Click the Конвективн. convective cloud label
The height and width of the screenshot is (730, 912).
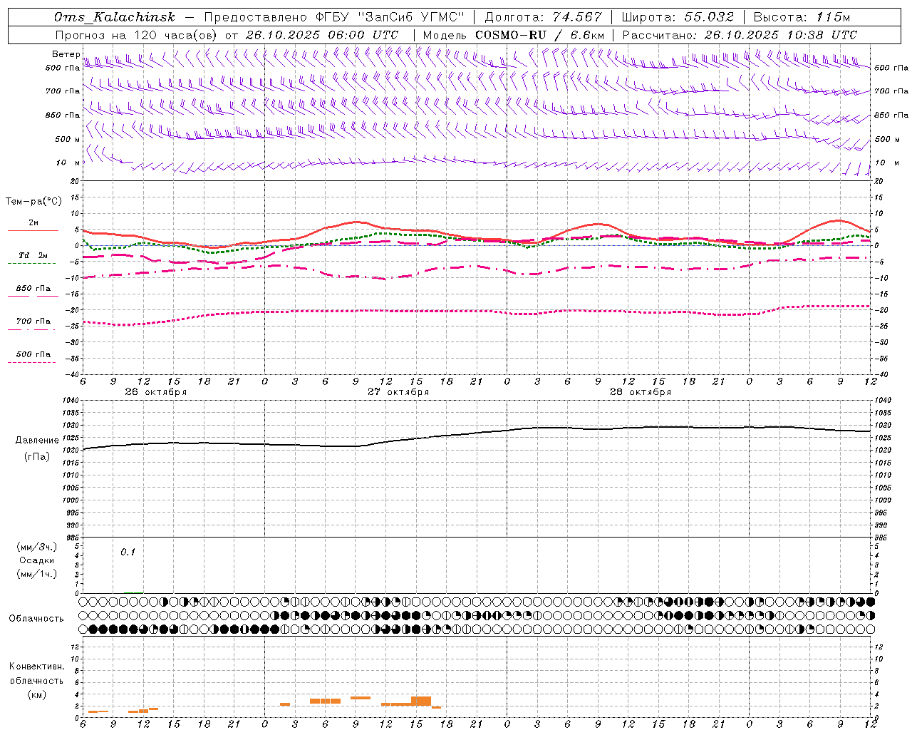click(36, 667)
